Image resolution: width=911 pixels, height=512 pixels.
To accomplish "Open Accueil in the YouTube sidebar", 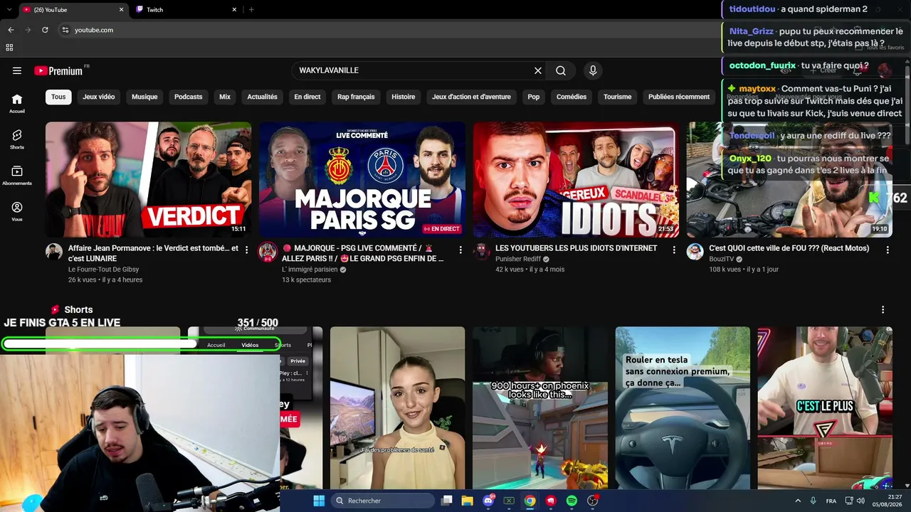I will coord(17,103).
